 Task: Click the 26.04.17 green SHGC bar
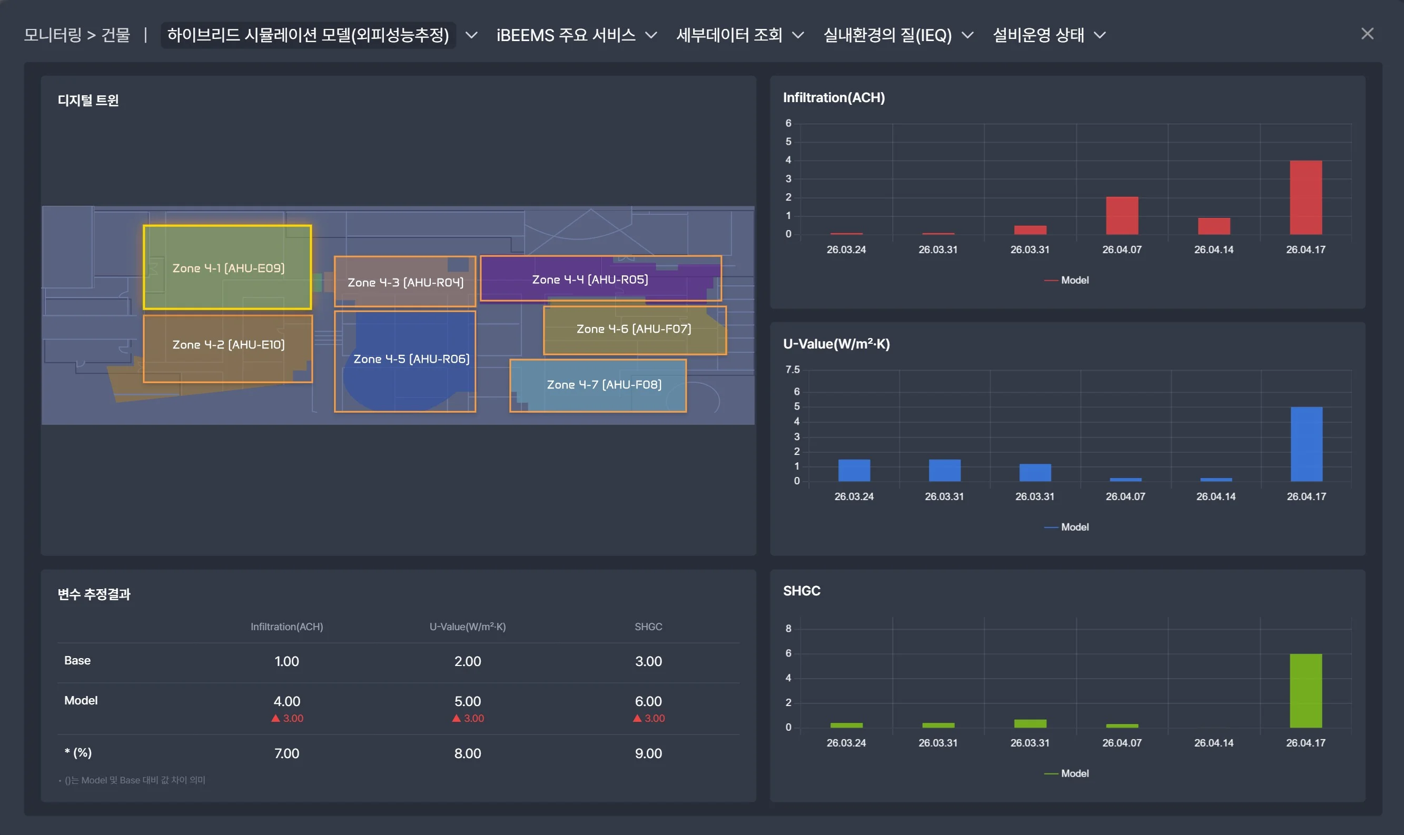1306,690
